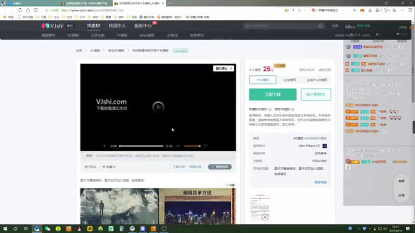
Task: Click the 其他AE模板 breadcrumb
Action: [x=116, y=50]
